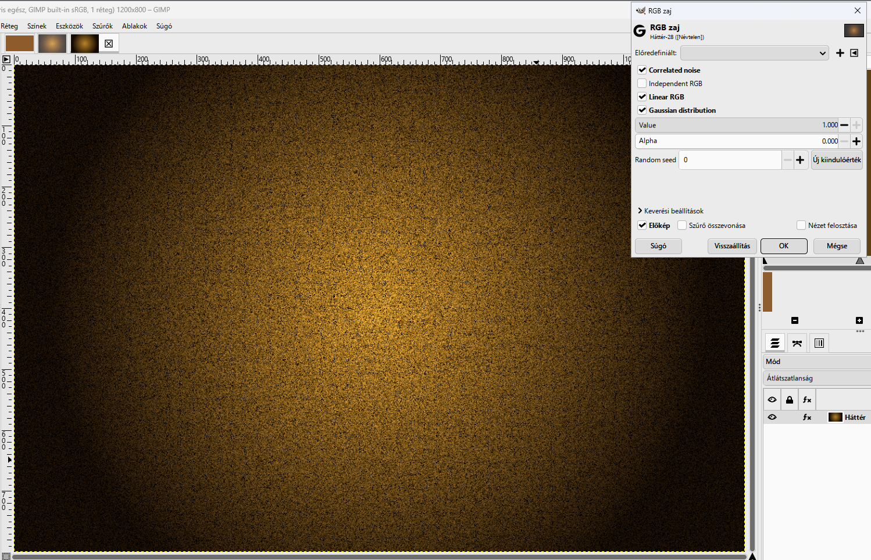Viewport: 871px width, 560px height.
Task: Switch to the Paths panel icon tab
Action: (x=797, y=343)
